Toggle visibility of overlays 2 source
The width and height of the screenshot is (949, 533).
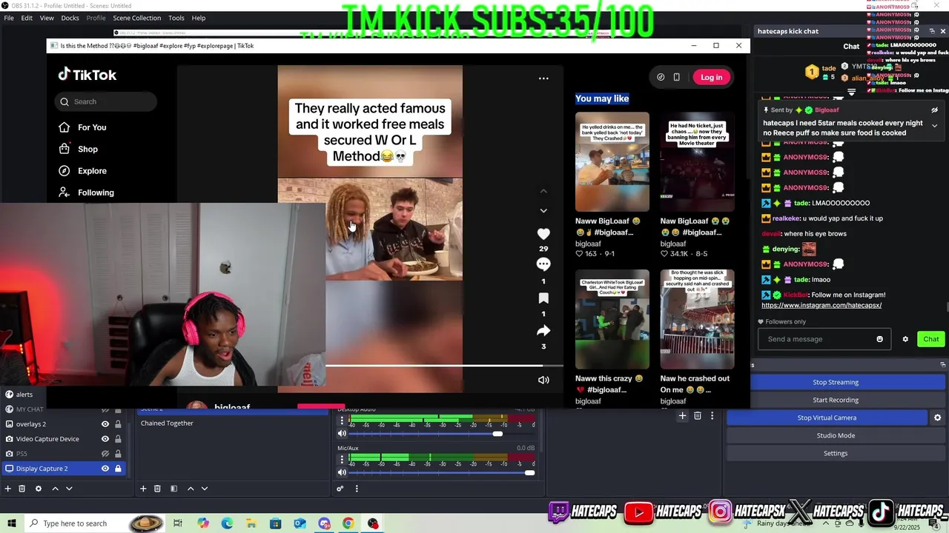105,424
